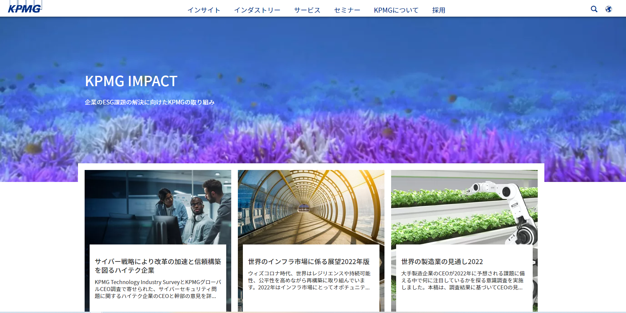Screen dimensions: 626x313
Task: Open 世界のインフラ市場に係る展望2022年版 article
Action: point(309,262)
